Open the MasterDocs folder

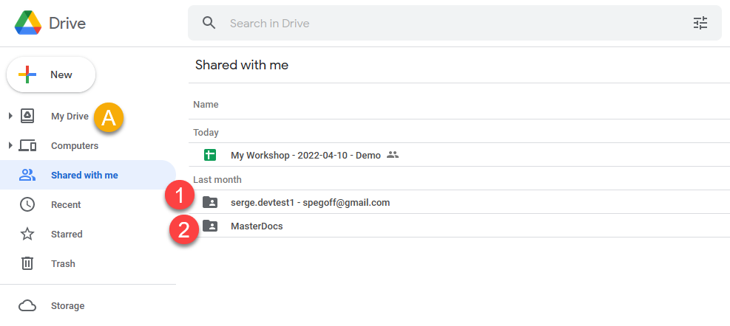click(x=257, y=226)
